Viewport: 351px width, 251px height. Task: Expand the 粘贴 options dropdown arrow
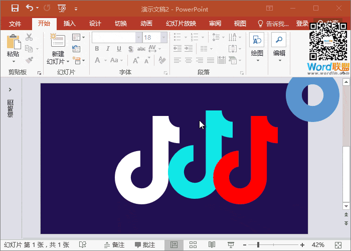coord(14,61)
